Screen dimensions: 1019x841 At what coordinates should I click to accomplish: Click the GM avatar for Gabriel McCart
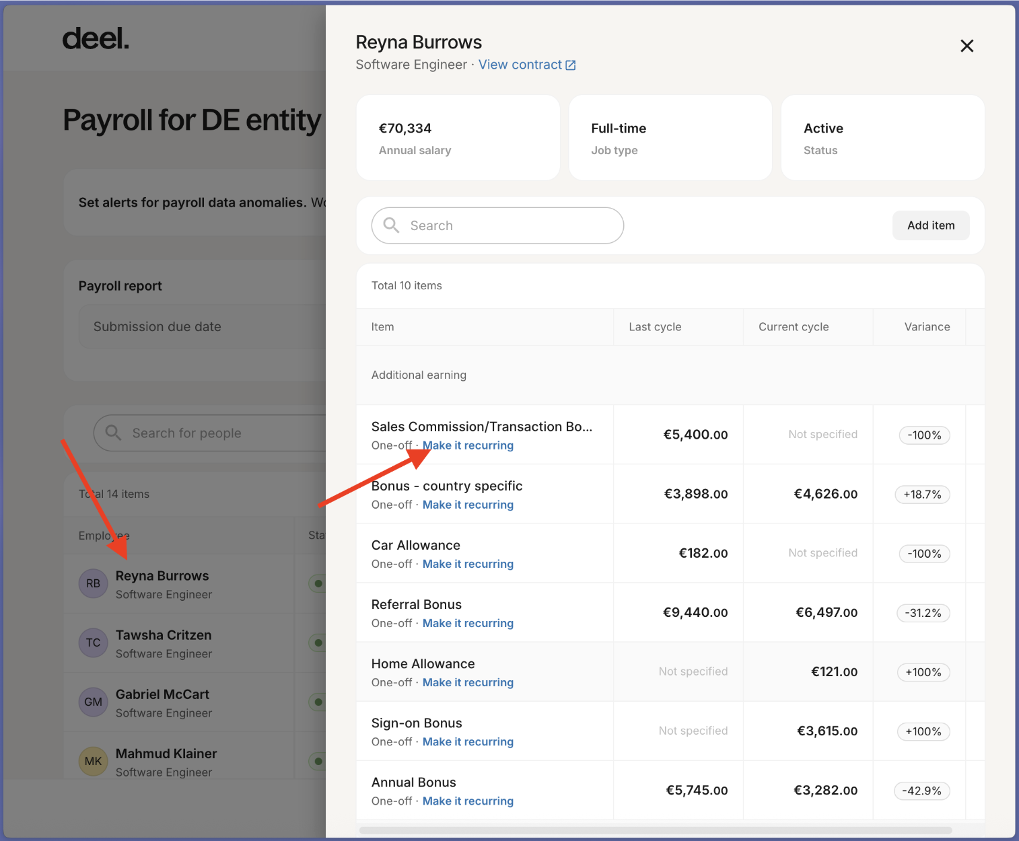click(x=93, y=702)
